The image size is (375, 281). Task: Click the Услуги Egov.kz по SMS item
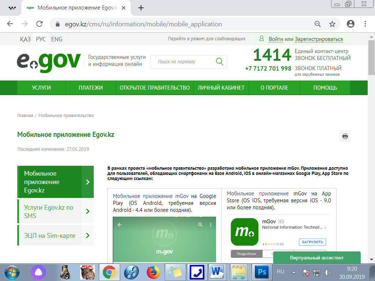(x=56, y=211)
